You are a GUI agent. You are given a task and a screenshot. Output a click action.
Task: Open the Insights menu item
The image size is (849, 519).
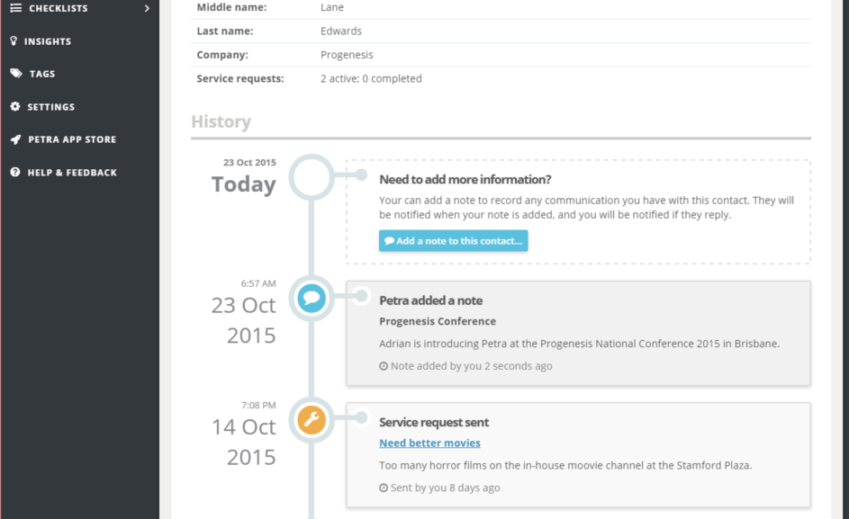point(47,41)
